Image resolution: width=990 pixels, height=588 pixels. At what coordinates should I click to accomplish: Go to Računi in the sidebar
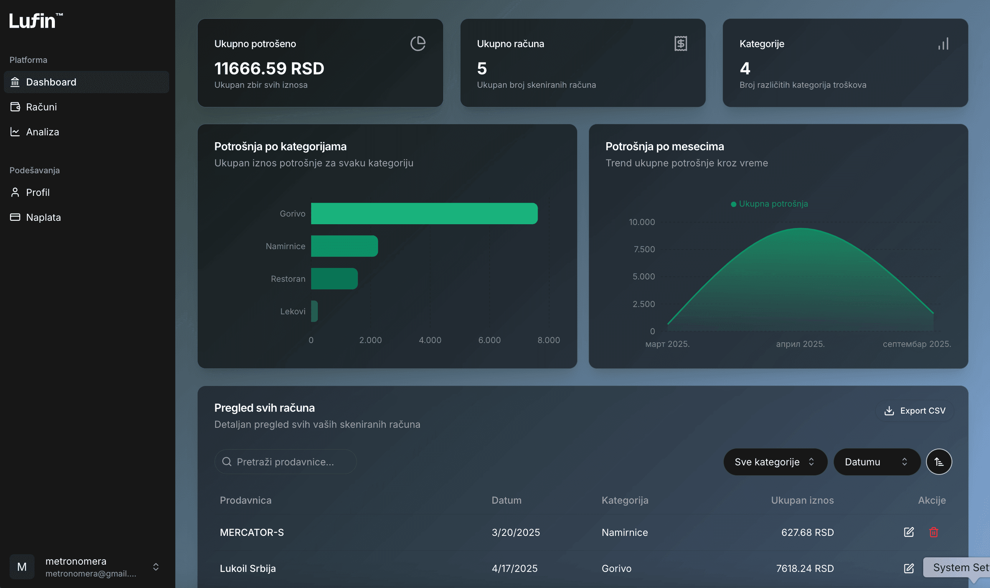(41, 107)
